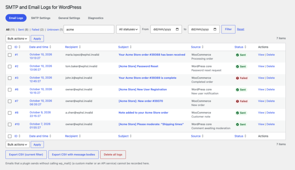Viewport: 295px width, 170px height.
Task: Toggle the select-all checkbox in the table footer
Action: (x=10, y=136)
